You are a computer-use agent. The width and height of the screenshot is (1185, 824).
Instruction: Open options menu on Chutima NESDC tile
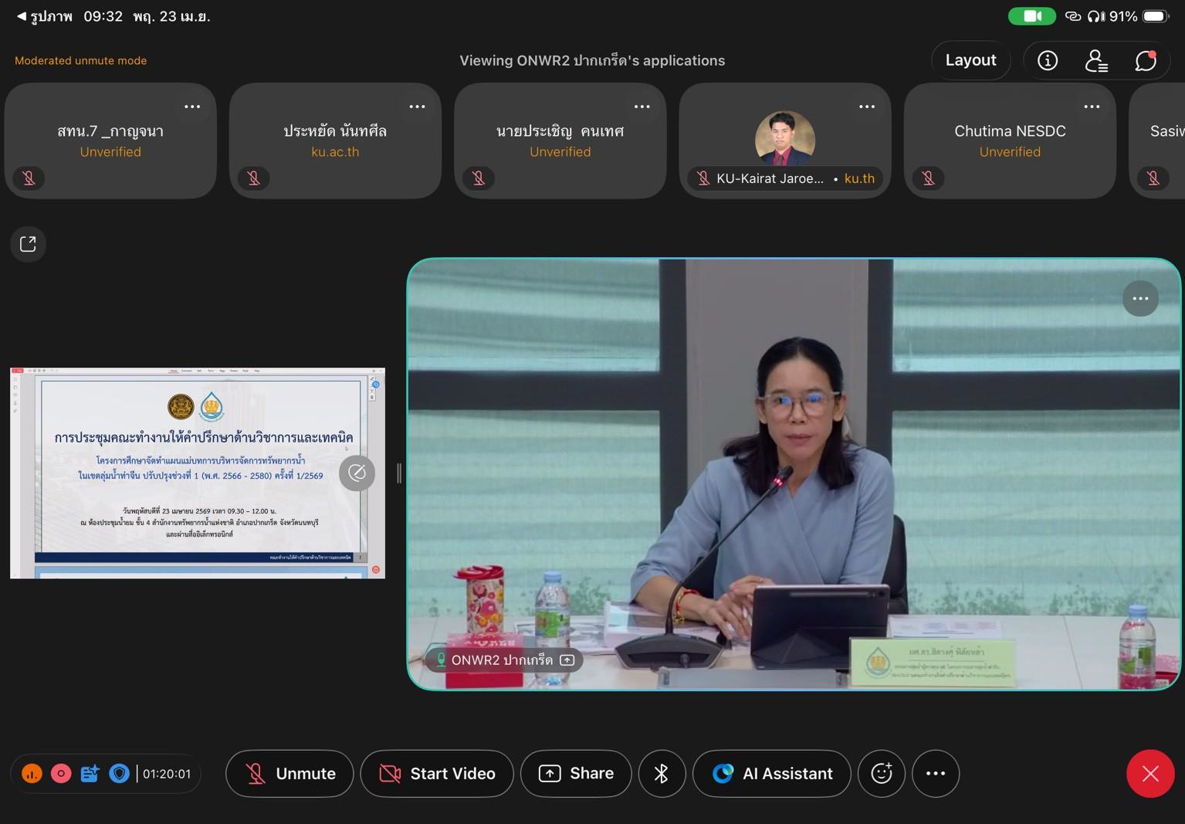click(1092, 107)
